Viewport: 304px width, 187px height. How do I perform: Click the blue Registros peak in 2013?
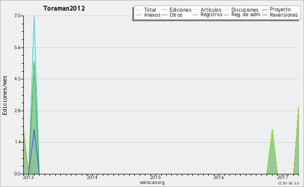[x=34, y=129]
